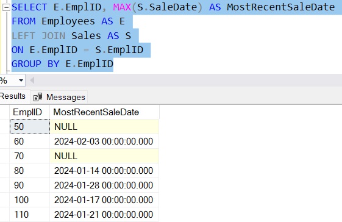Click the SELECT keyword in the query
Screen dimensions: 342x222
click(29, 7)
